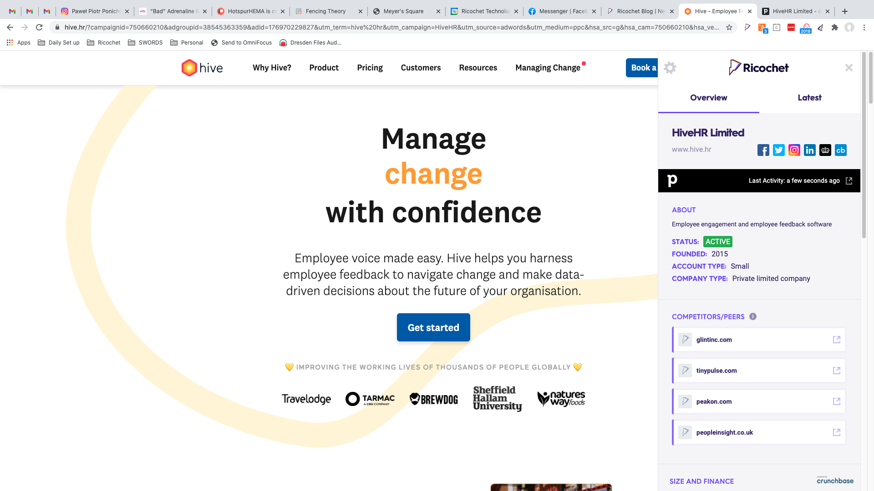Open Ricochet panel settings gear
Screen dimensions: 874x491
pos(670,68)
